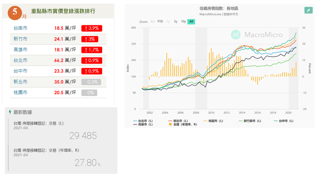Viewport: 320px width, 176px height.
Task: Open the 高雄市 city link
Action: click(x=20, y=50)
